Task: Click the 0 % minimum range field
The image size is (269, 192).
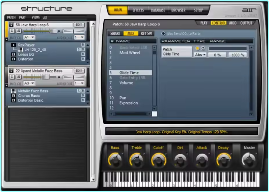Action: [217, 55]
